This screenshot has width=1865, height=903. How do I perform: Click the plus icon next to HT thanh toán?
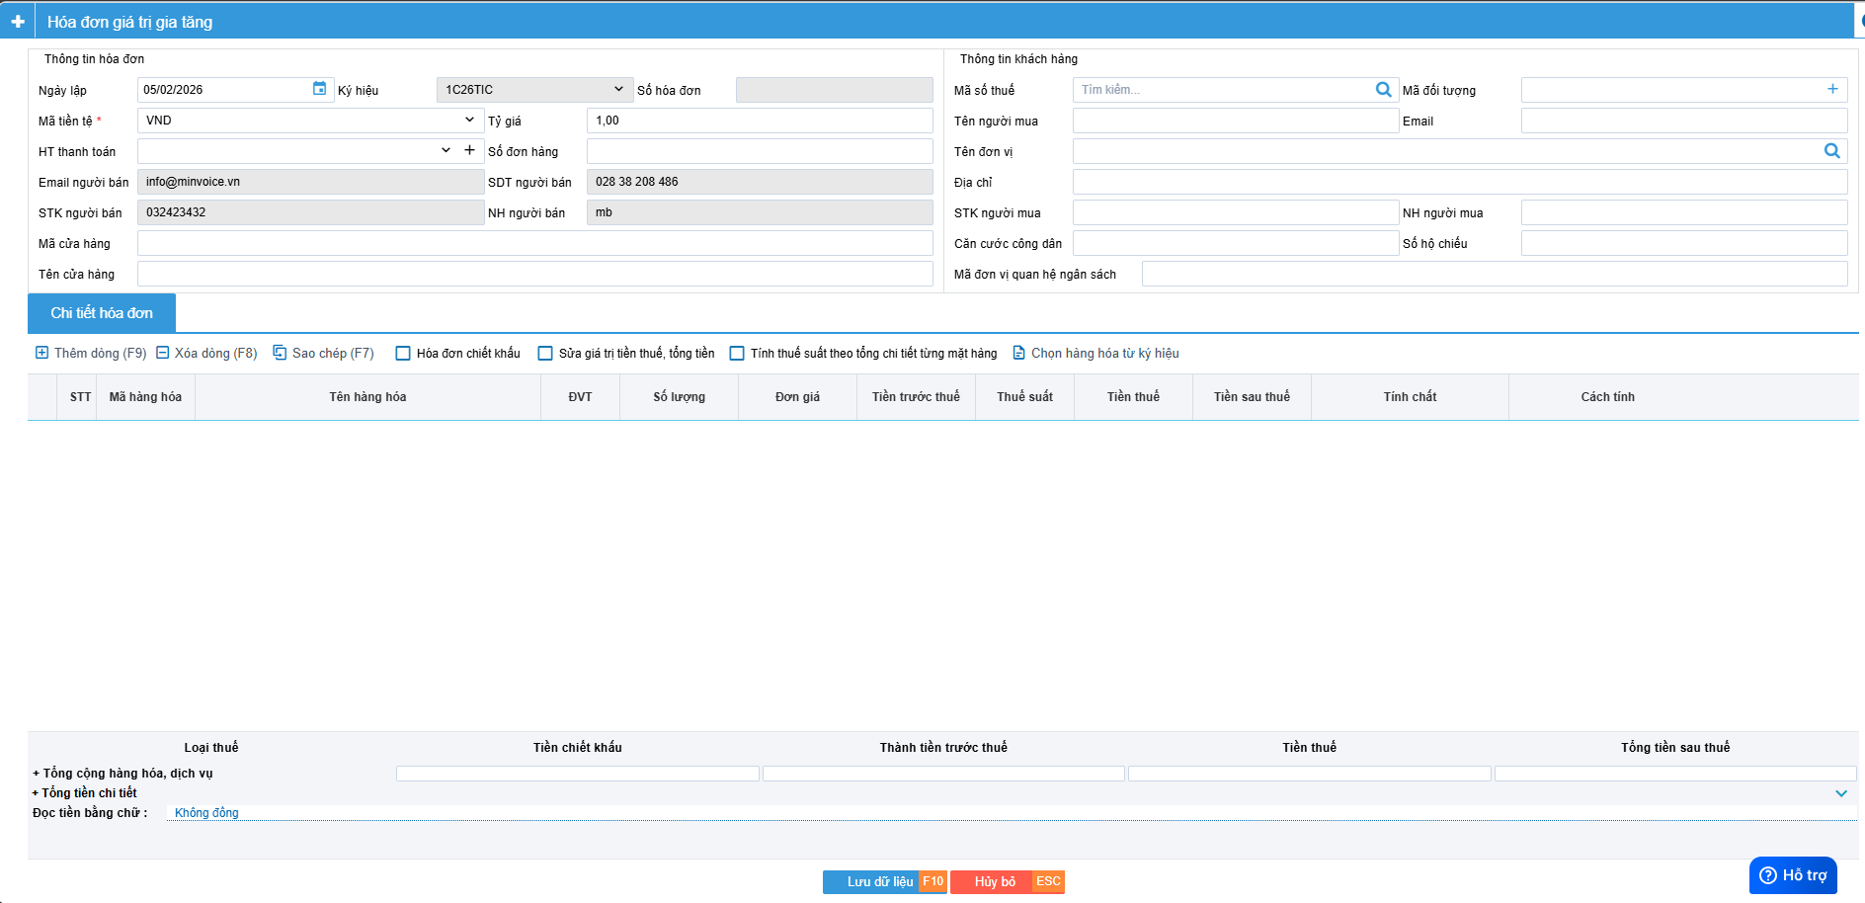[469, 150]
